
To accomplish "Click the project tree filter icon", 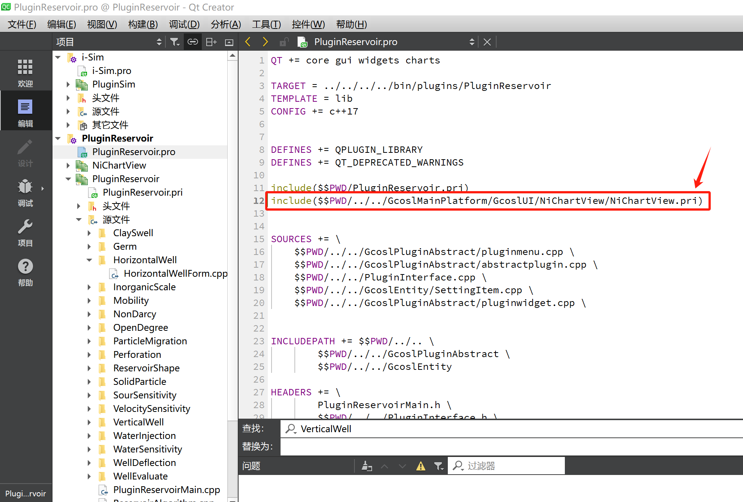I will 174,42.
